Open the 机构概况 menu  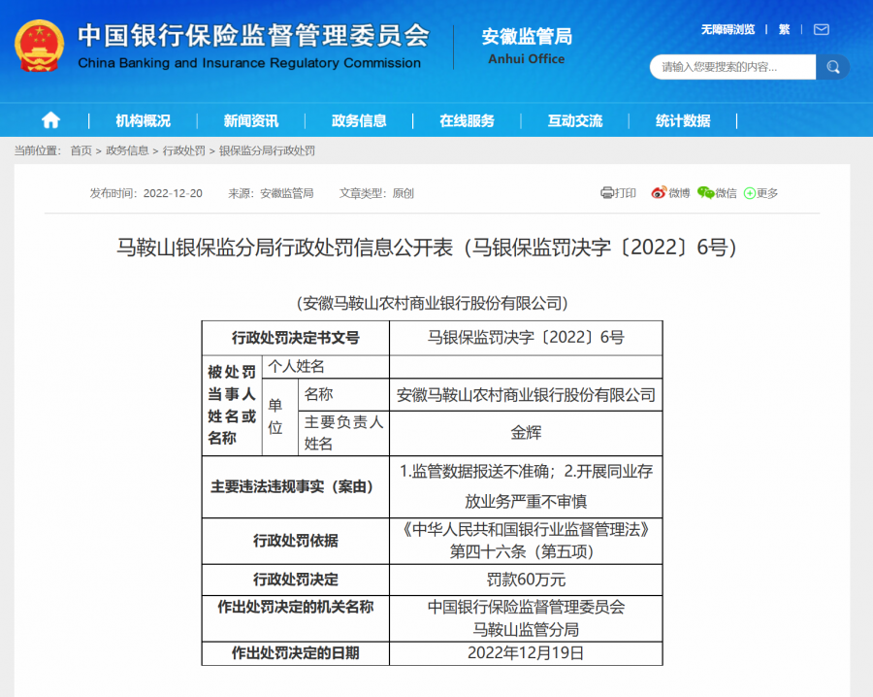143,121
